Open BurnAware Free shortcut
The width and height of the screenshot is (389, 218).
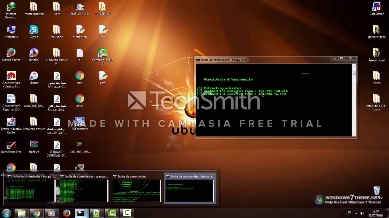[x=11, y=147]
